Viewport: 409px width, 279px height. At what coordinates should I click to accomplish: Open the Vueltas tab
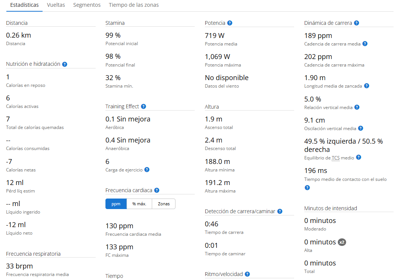tap(56, 5)
